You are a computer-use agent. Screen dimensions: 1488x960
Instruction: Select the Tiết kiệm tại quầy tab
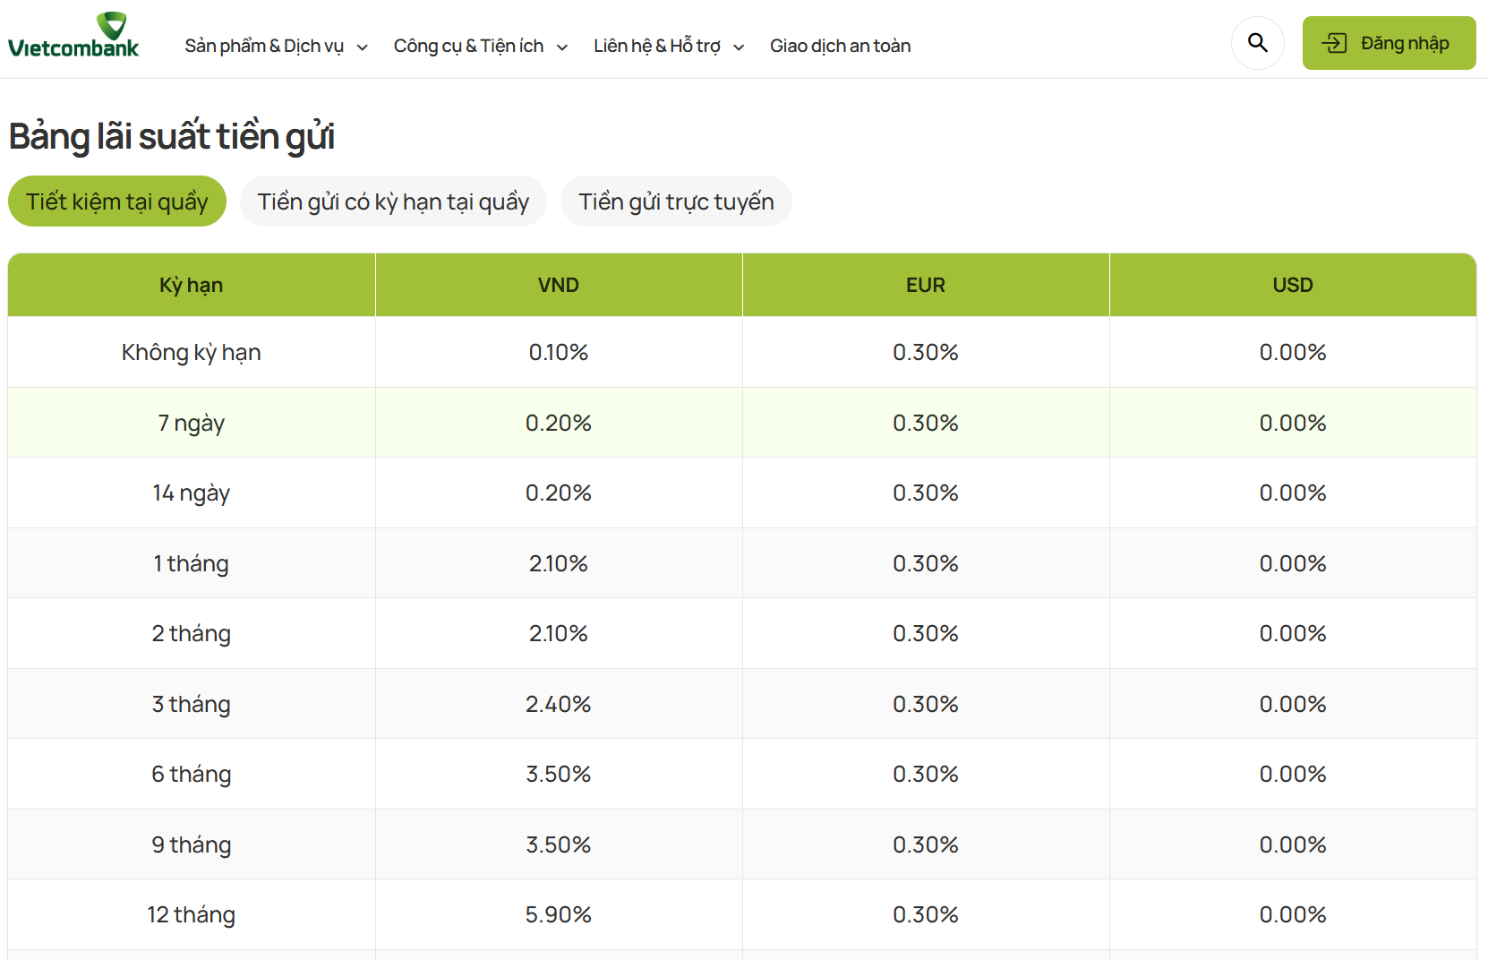[117, 201]
